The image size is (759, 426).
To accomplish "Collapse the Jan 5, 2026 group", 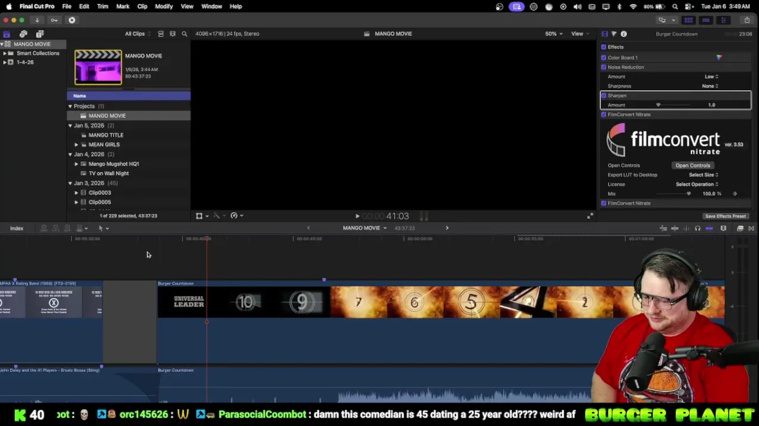I will pyautogui.click(x=70, y=125).
